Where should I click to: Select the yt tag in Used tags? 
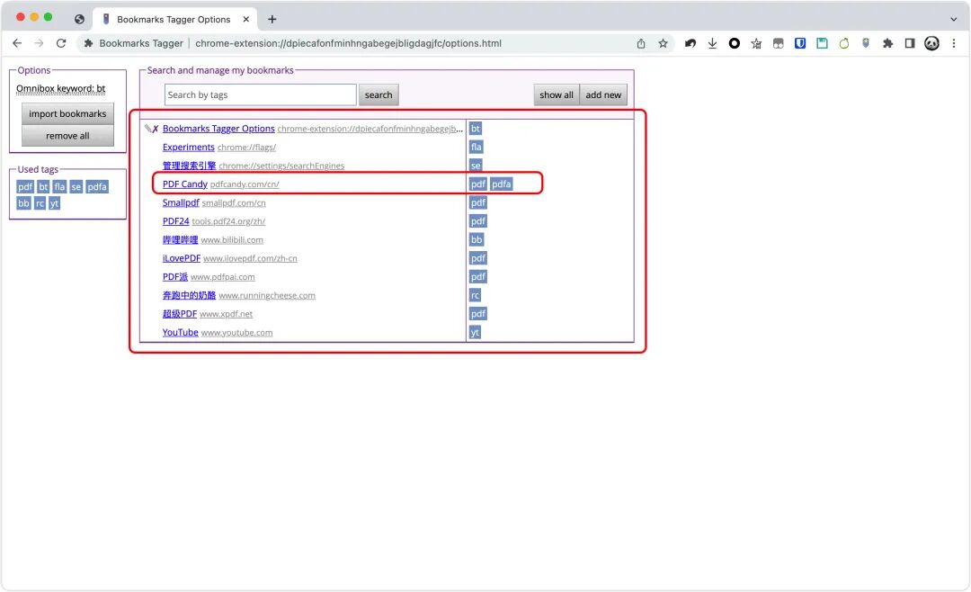click(x=55, y=203)
